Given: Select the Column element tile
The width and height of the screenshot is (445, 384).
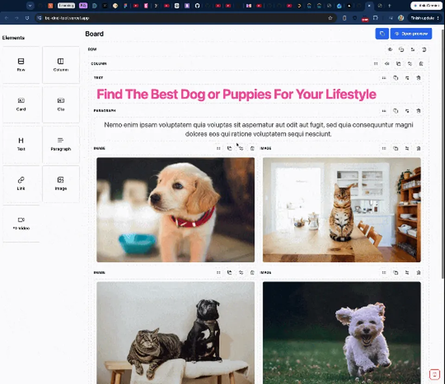Looking at the screenshot, I should tap(61, 65).
